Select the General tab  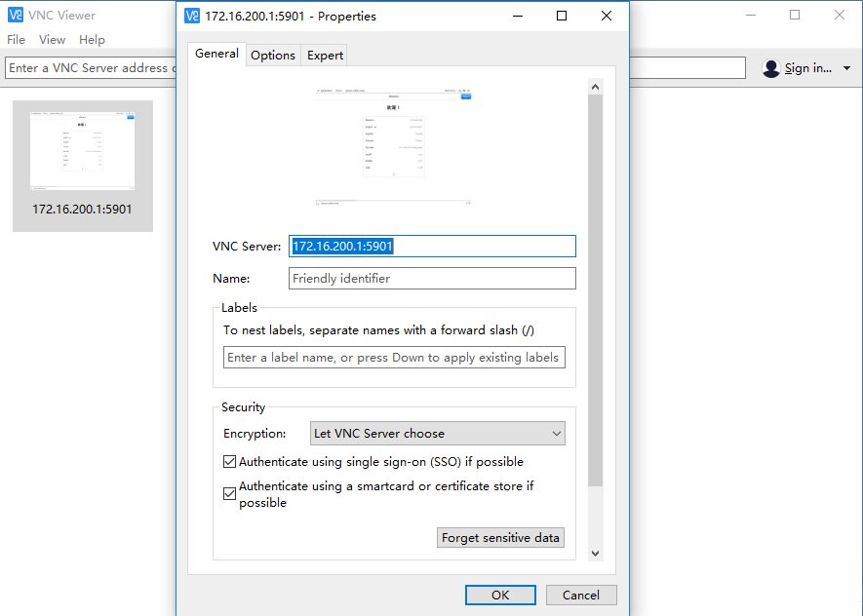click(216, 54)
